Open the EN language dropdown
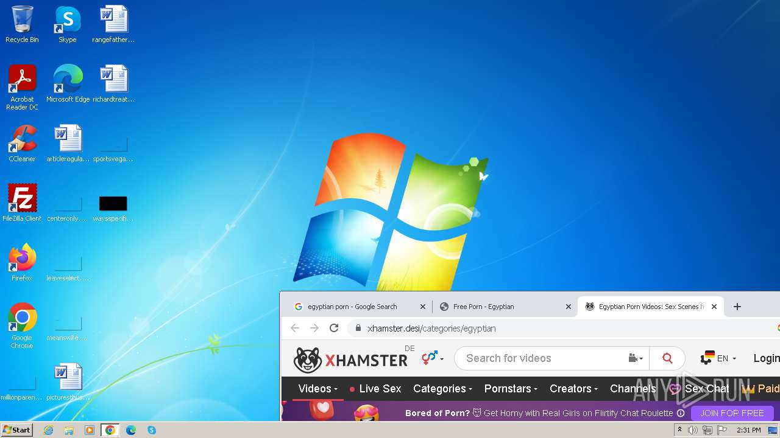The width and height of the screenshot is (780, 438). pos(718,358)
